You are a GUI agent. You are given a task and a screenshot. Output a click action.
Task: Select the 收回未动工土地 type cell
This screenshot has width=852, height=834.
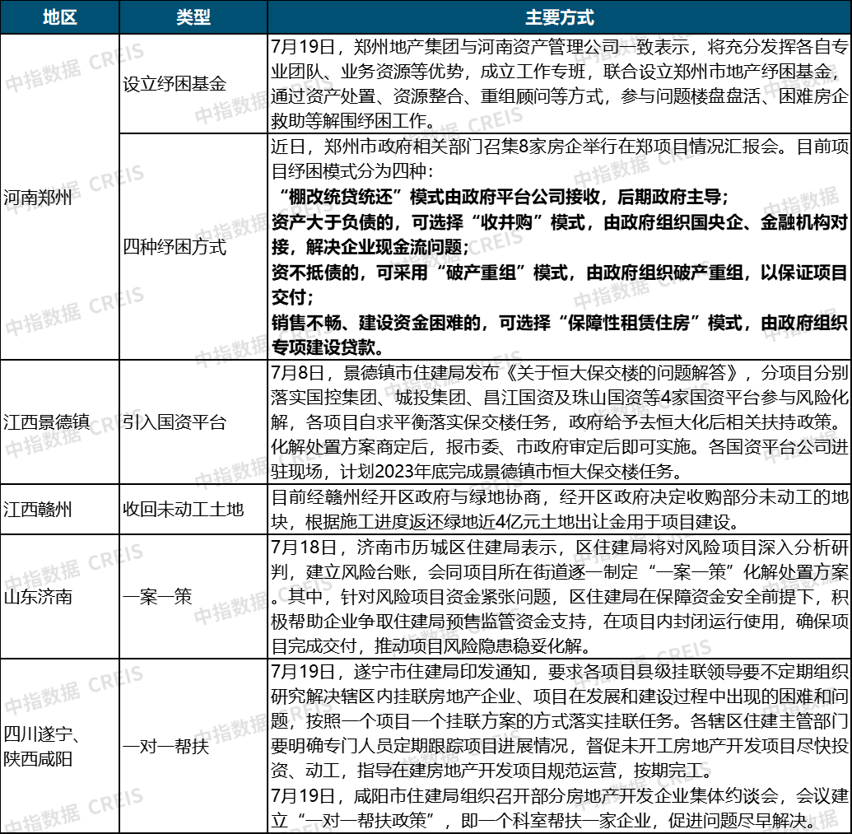click(193, 509)
